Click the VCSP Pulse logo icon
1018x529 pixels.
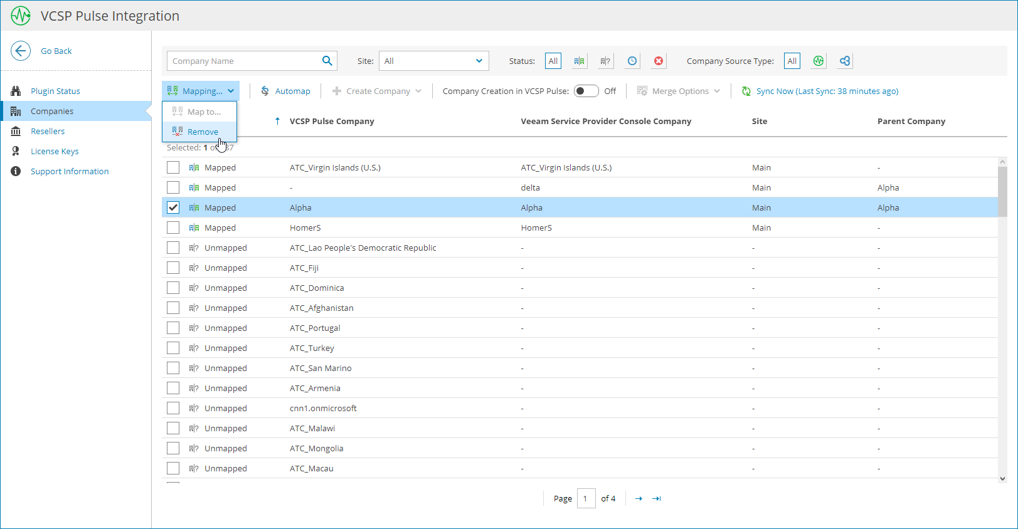coord(21,16)
